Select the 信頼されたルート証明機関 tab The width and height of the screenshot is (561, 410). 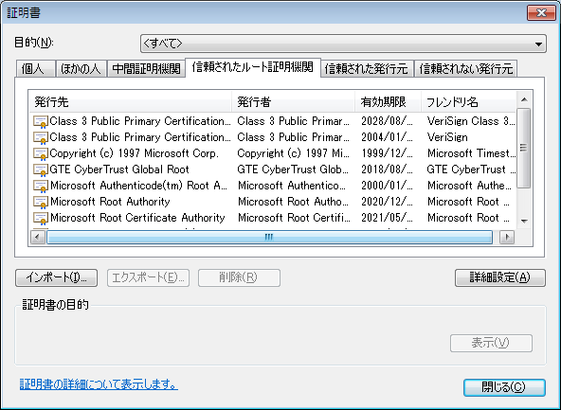coord(253,67)
